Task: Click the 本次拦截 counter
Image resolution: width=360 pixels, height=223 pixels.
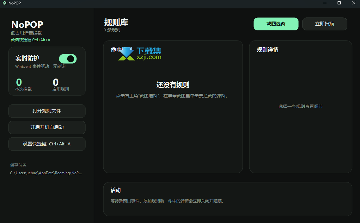Action: [x=23, y=85]
